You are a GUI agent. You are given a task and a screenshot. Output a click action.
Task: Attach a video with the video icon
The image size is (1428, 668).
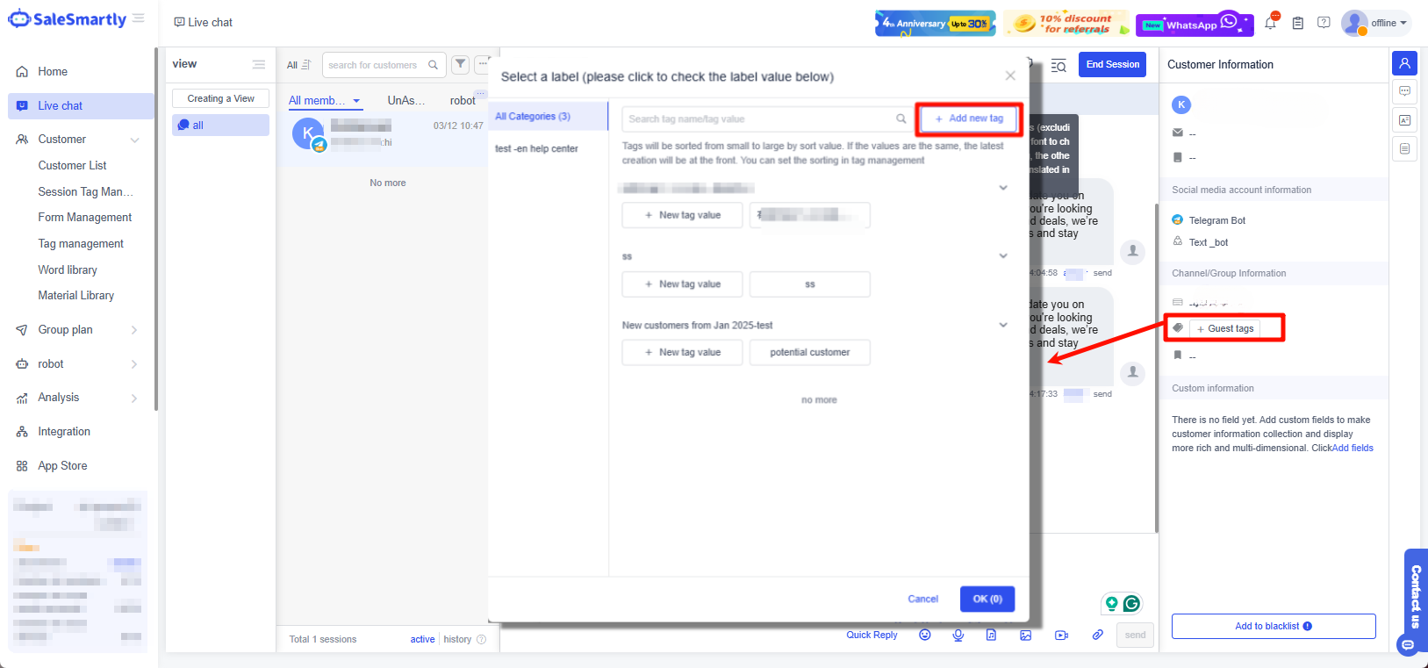tap(1061, 635)
